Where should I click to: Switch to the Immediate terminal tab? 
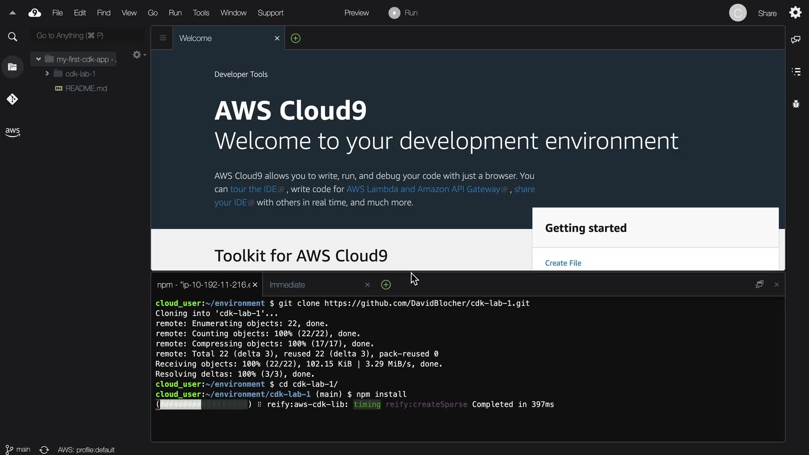[x=287, y=285]
